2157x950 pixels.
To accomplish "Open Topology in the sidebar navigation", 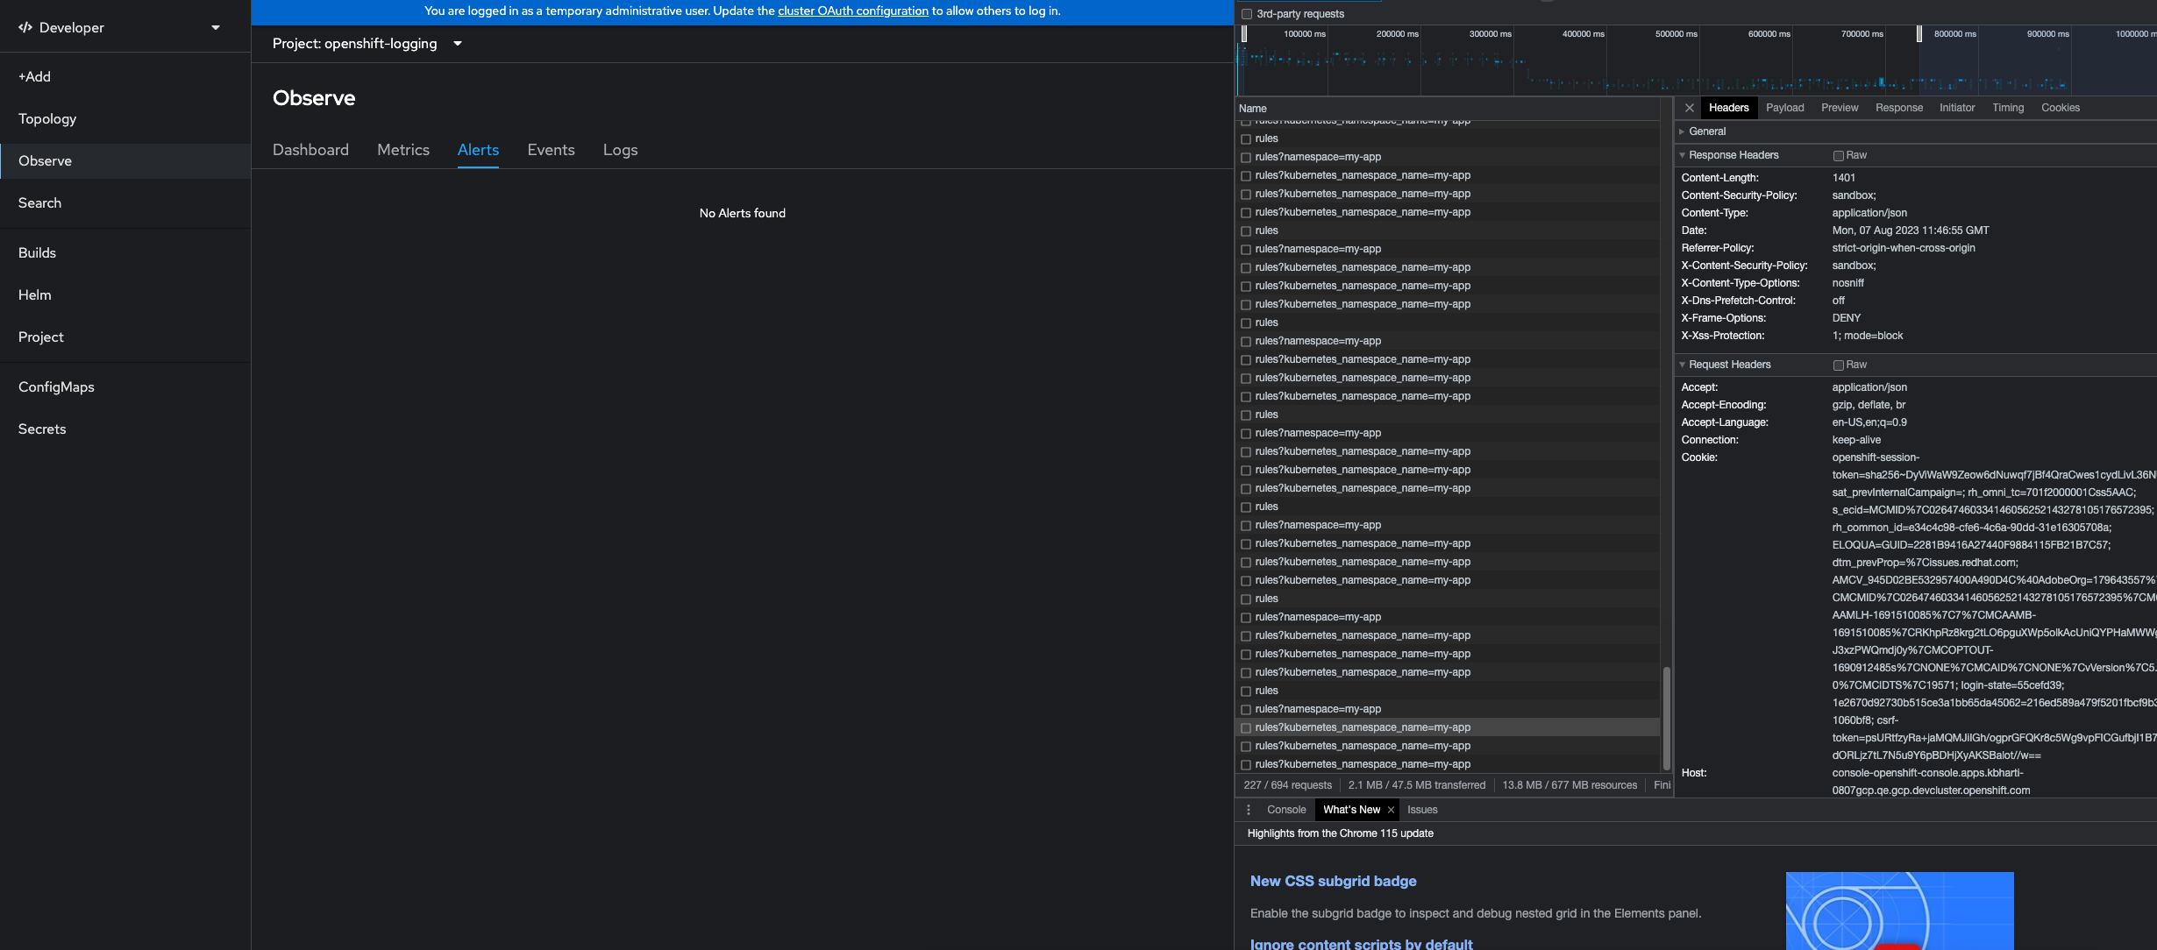I will tap(47, 118).
